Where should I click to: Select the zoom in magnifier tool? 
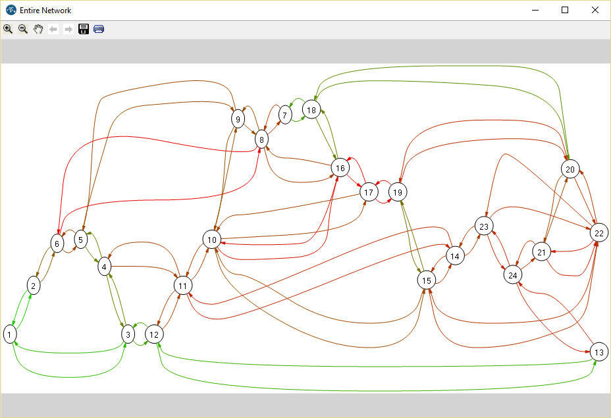[x=8, y=29]
